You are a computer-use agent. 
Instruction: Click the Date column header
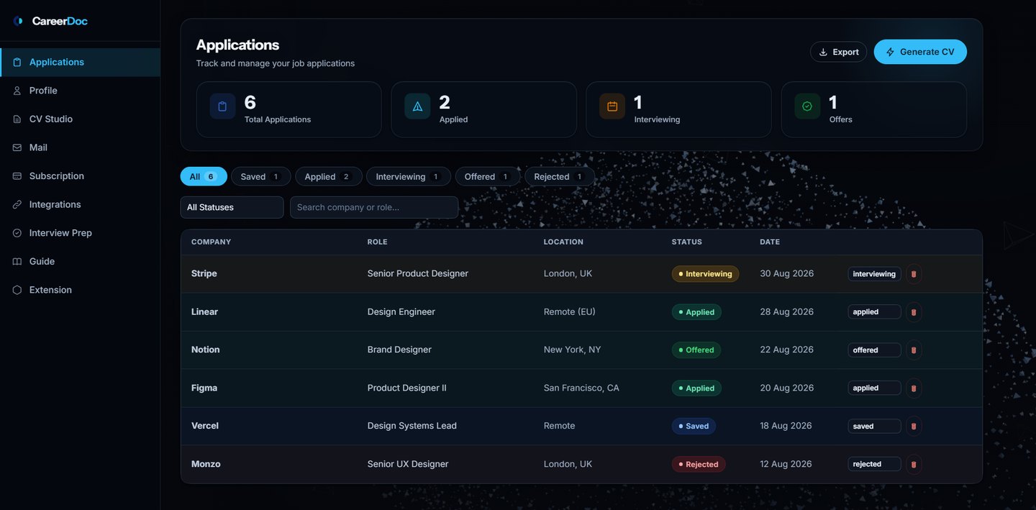(770, 242)
